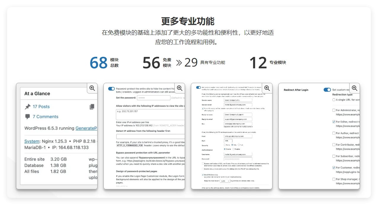Click the zoom icon on the Redirect After Login panel
The image size is (378, 205).
(355, 88)
